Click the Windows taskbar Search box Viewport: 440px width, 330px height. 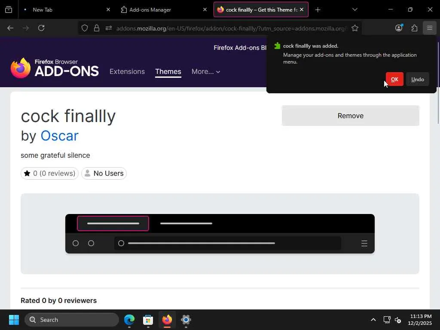[x=72, y=320]
